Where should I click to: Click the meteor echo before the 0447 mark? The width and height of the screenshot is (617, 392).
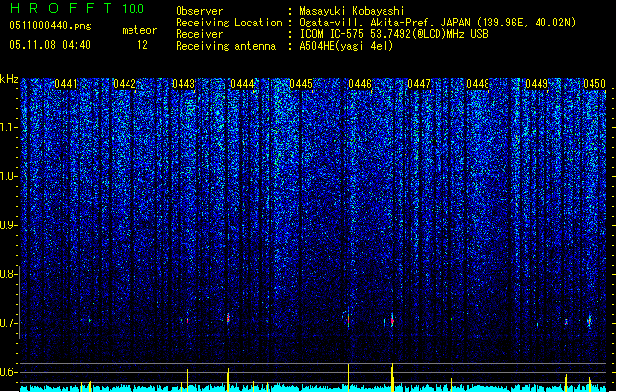click(x=392, y=320)
